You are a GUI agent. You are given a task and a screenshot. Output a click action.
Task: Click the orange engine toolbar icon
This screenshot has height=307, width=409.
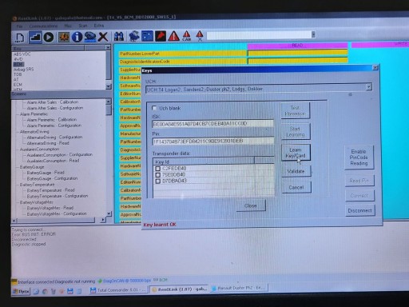(x=64, y=37)
